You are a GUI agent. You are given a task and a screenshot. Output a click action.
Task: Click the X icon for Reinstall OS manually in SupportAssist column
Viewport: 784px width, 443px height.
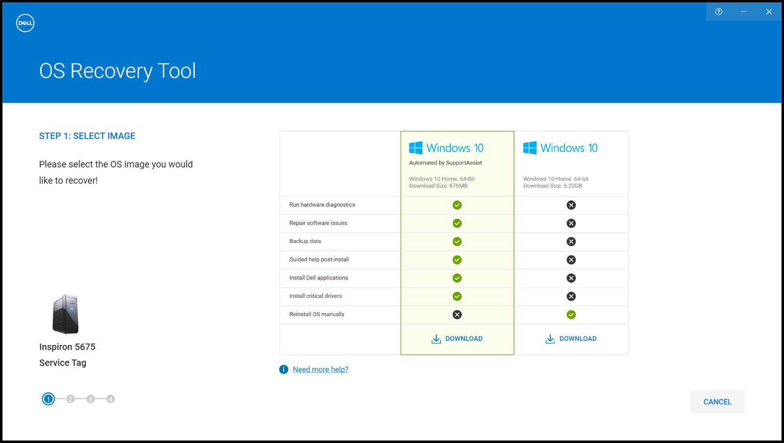point(457,314)
